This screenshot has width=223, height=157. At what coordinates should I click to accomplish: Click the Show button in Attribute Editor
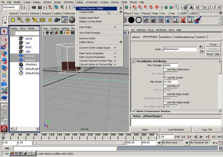(x=209, y=54)
